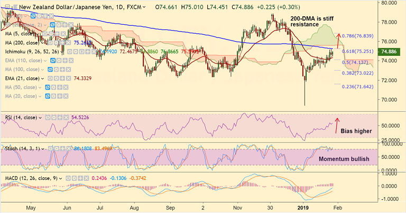Remove MA (200, close) with its X icon
This screenshot has width=406, height=213.
(68, 42)
